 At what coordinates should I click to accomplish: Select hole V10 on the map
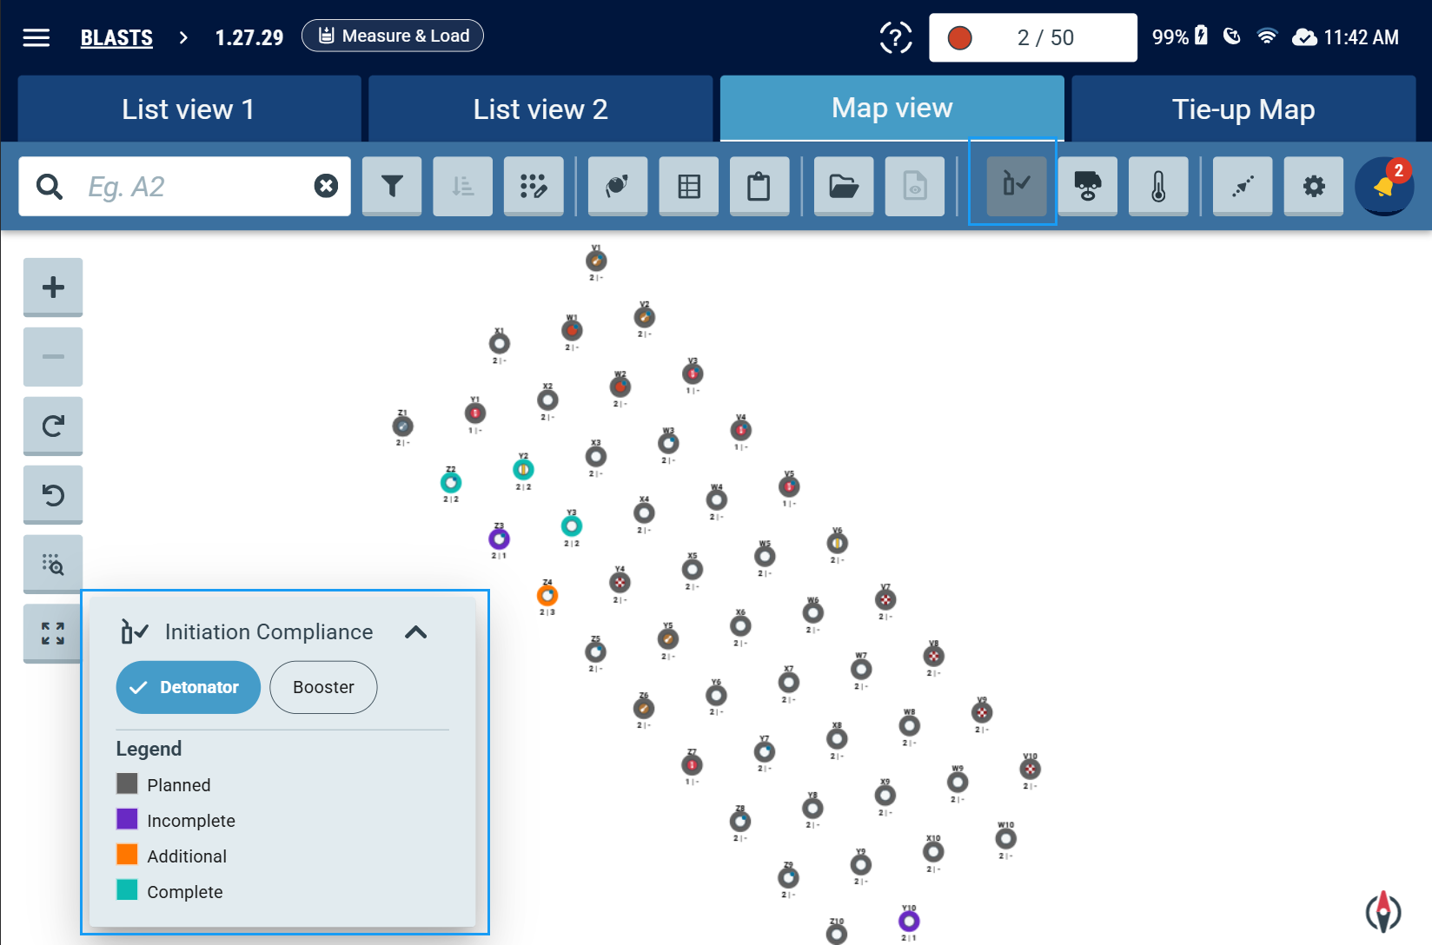click(x=1031, y=770)
